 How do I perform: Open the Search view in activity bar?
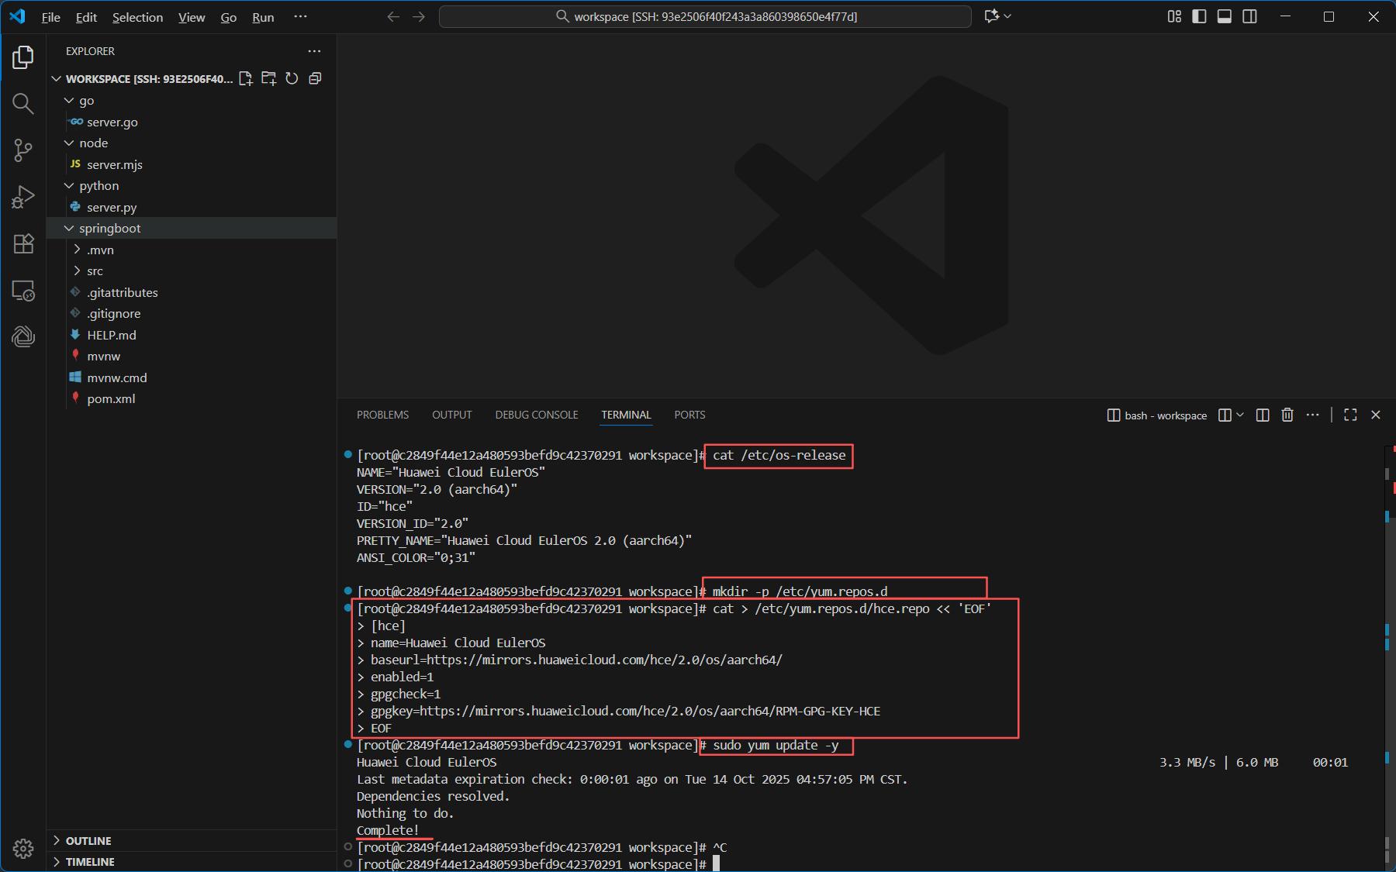coord(23,104)
